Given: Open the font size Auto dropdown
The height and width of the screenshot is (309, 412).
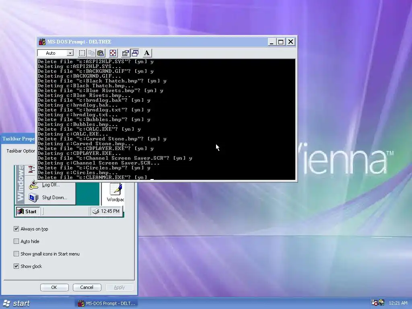Looking at the screenshot, I should (x=70, y=53).
